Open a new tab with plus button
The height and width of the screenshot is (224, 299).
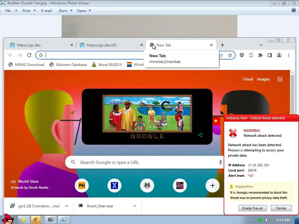pos(222,45)
